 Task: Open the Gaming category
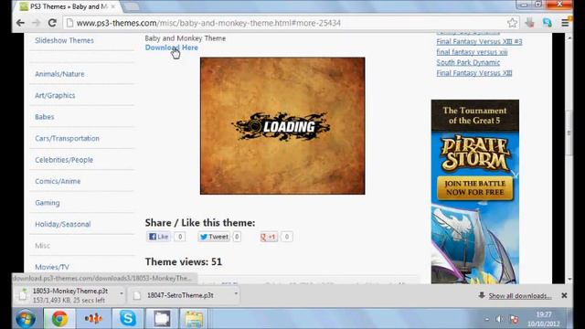(48, 203)
